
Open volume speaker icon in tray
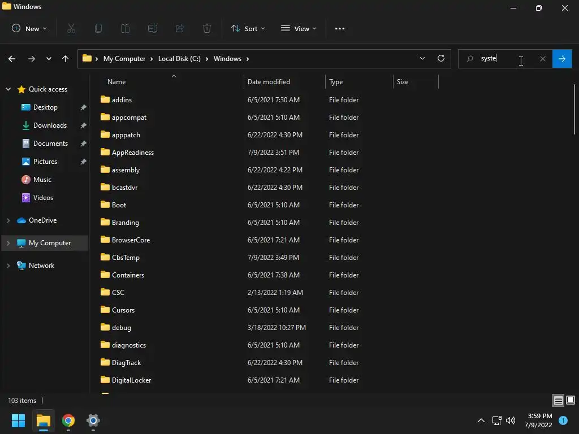511,420
